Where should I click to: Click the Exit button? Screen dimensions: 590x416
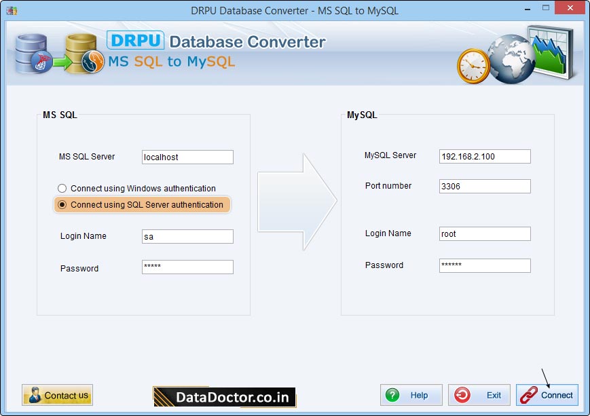[479, 395]
